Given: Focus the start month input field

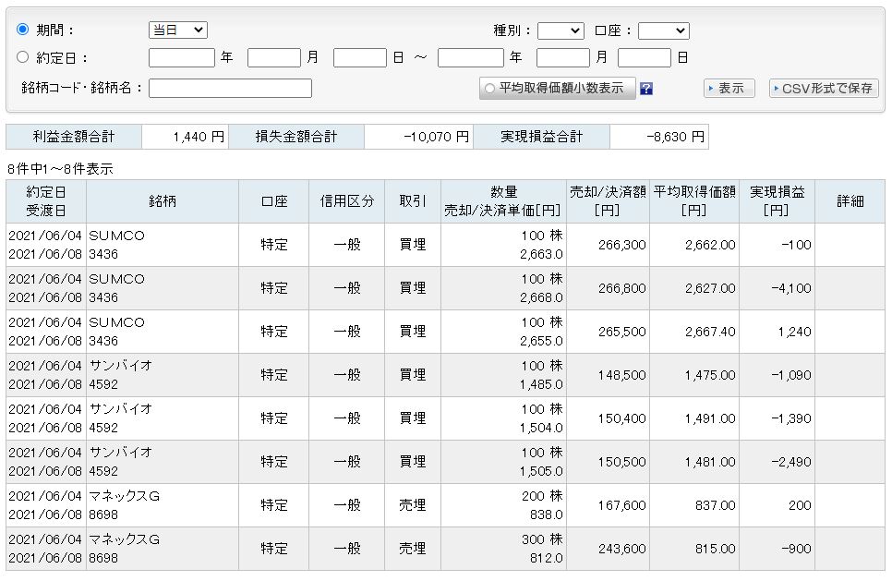Looking at the screenshot, I should point(273,58).
